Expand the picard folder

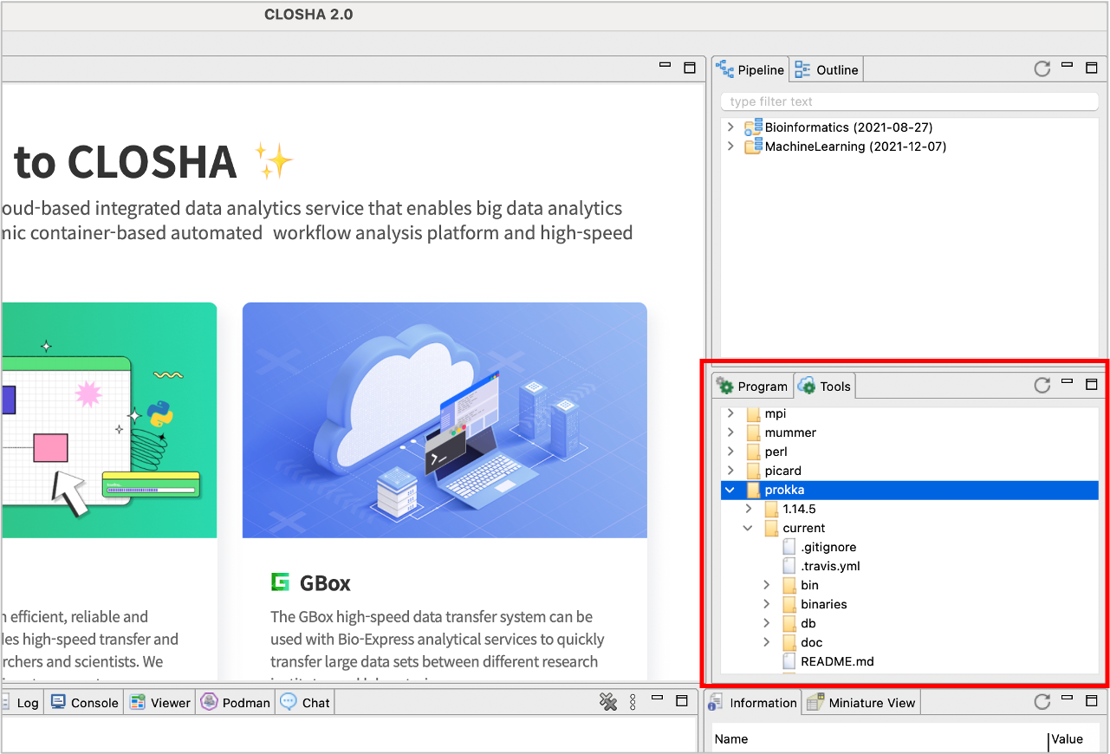coord(730,471)
